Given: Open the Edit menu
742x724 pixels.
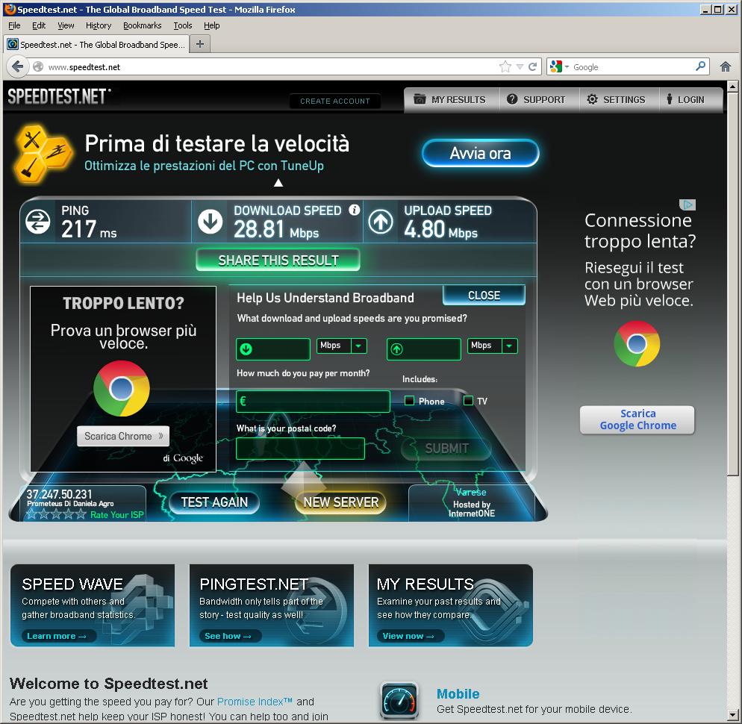Looking at the screenshot, I should tap(39, 25).
